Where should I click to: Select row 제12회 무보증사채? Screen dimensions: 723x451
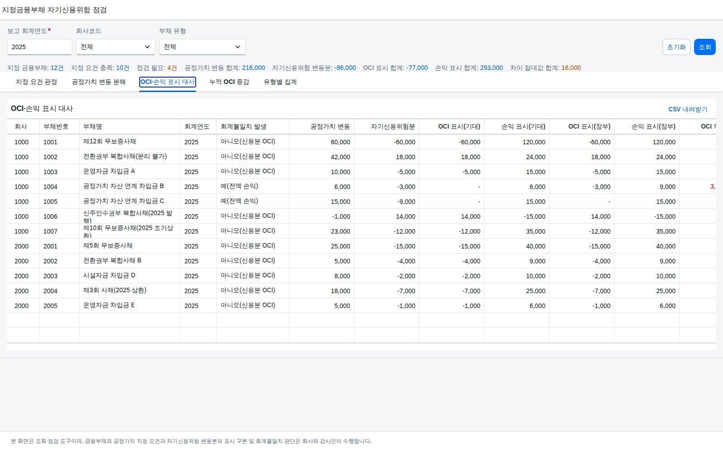[361, 142]
